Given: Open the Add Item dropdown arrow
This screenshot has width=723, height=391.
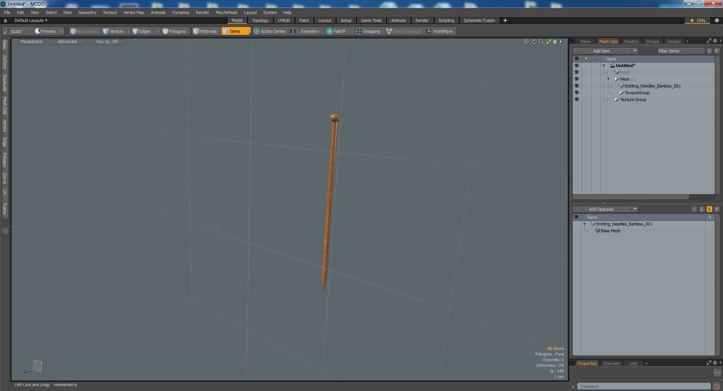Looking at the screenshot, I should pos(635,51).
